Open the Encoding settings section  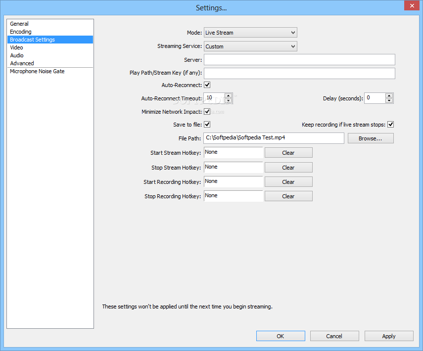click(50, 32)
